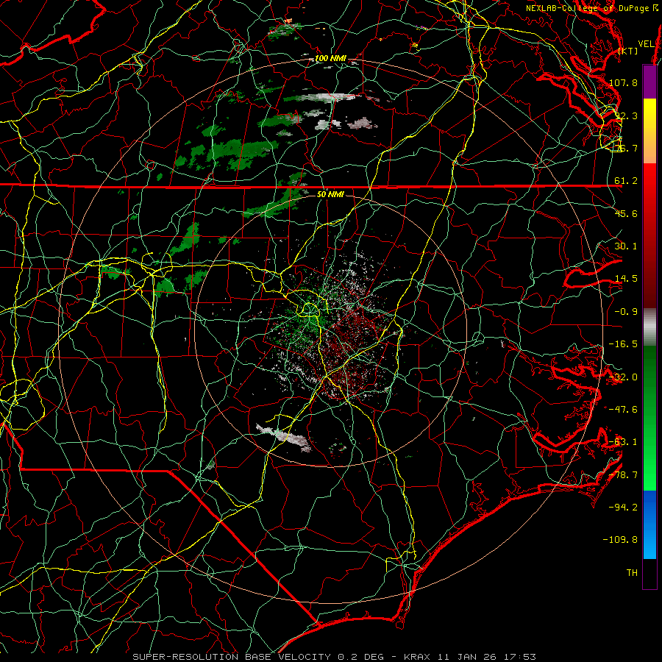Click the -16.5 value on velocity scale
Image resolution: width=662 pixels, height=662 pixels.
623,344
